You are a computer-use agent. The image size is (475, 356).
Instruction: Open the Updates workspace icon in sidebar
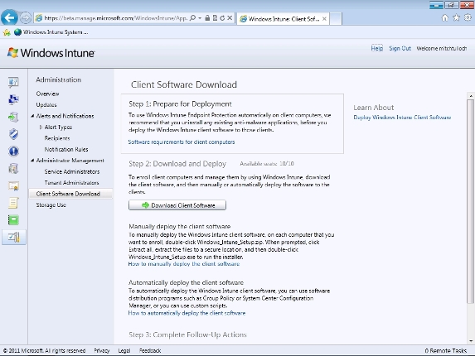13,117
